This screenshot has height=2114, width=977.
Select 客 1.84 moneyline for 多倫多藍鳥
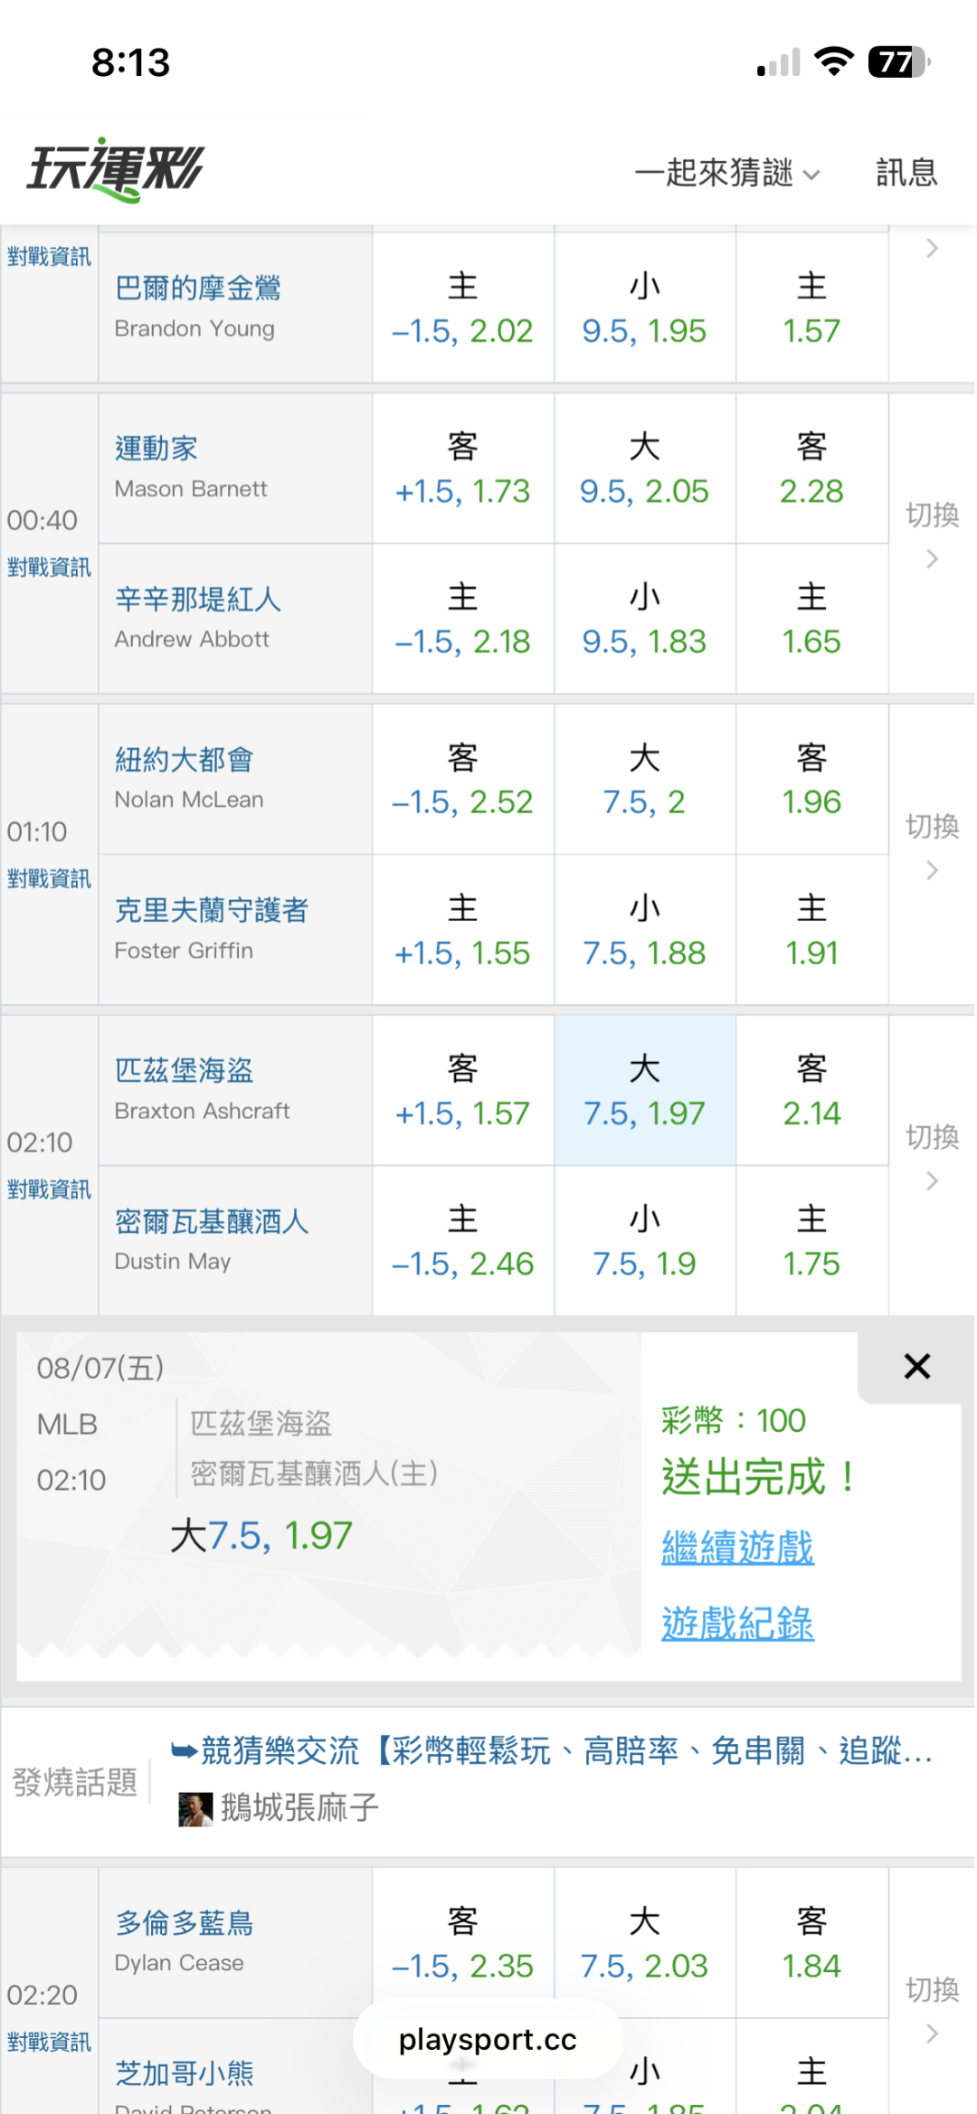tap(811, 1942)
